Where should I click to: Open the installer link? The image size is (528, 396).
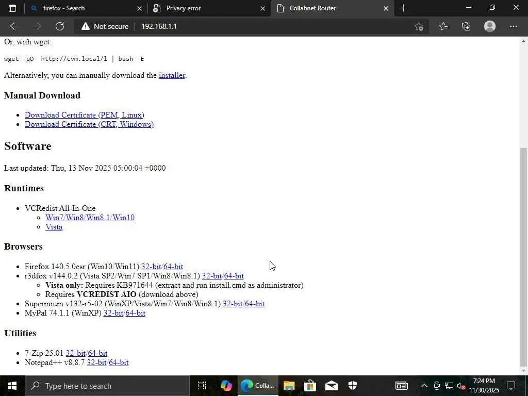pyautogui.click(x=172, y=75)
